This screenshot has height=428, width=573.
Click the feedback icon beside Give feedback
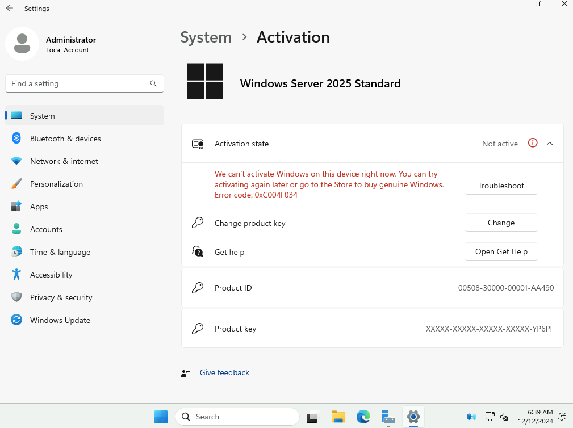click(x=186, y=372)
